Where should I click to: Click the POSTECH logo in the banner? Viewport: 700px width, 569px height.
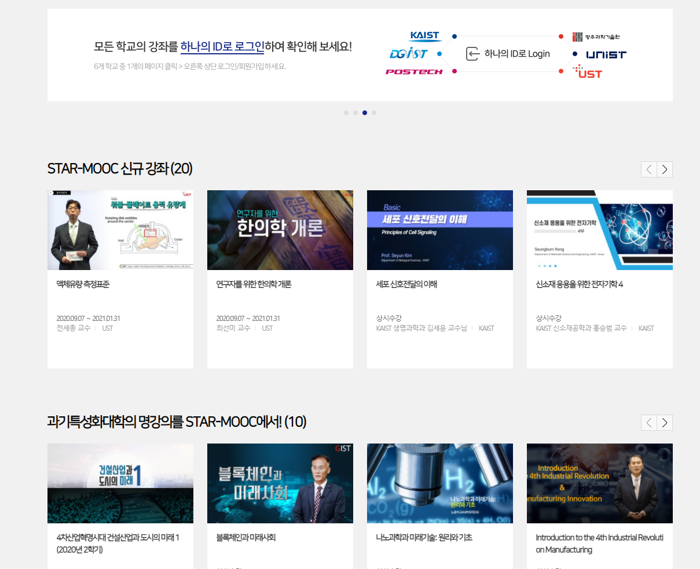(414, 72)
